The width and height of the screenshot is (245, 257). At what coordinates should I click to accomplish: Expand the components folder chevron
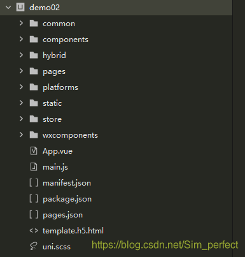pos(21,39)
